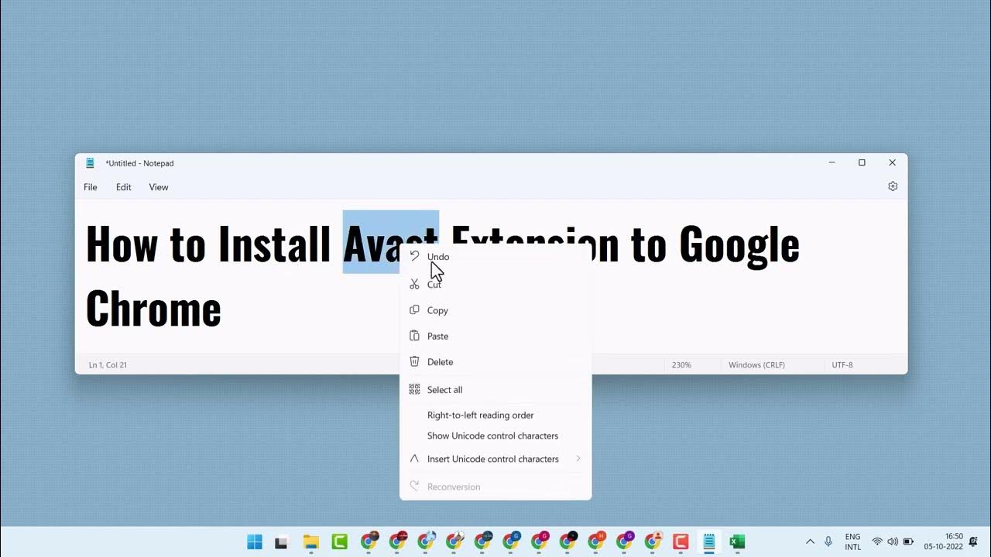Toggle Right-to-left reading order

[x=495, y=415]
